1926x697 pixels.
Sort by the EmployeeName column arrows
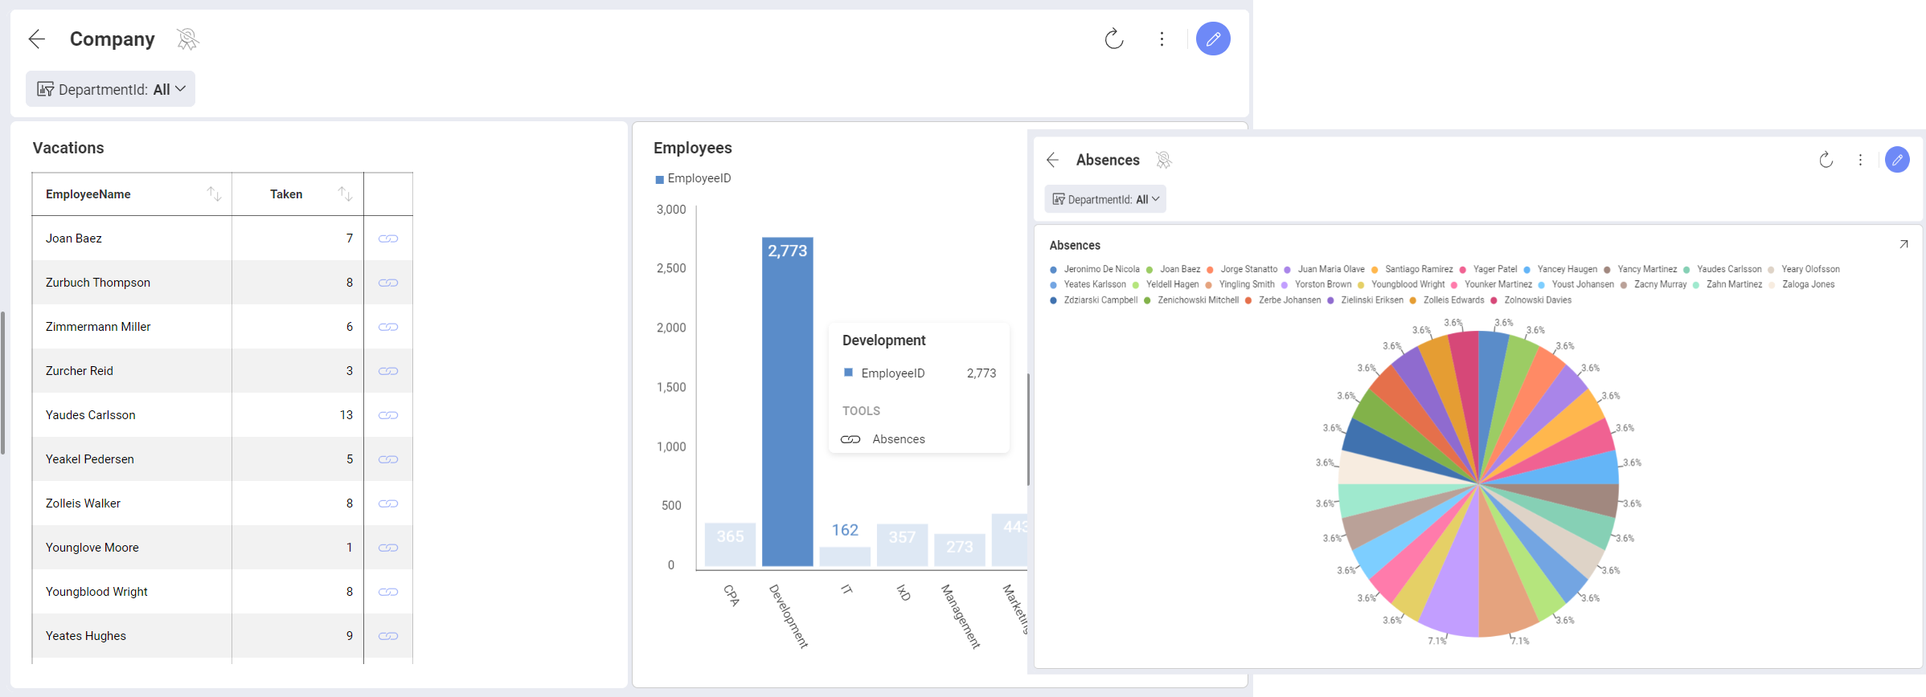214,194
